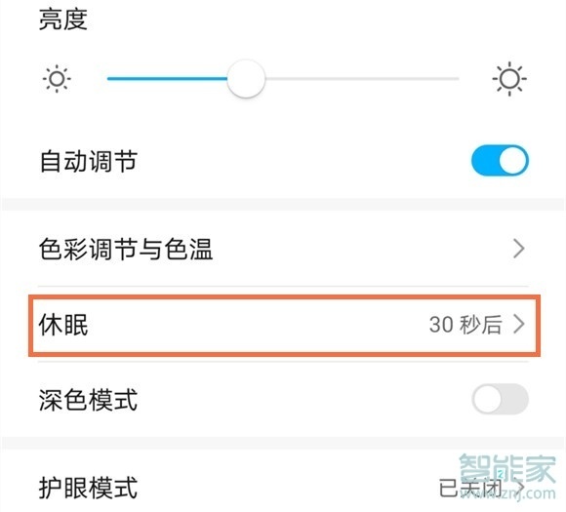Image resolution: width=566 pixels, height=512 pixels.
Task: Tap the high brightness sun icon
Action: click(509, 79)
